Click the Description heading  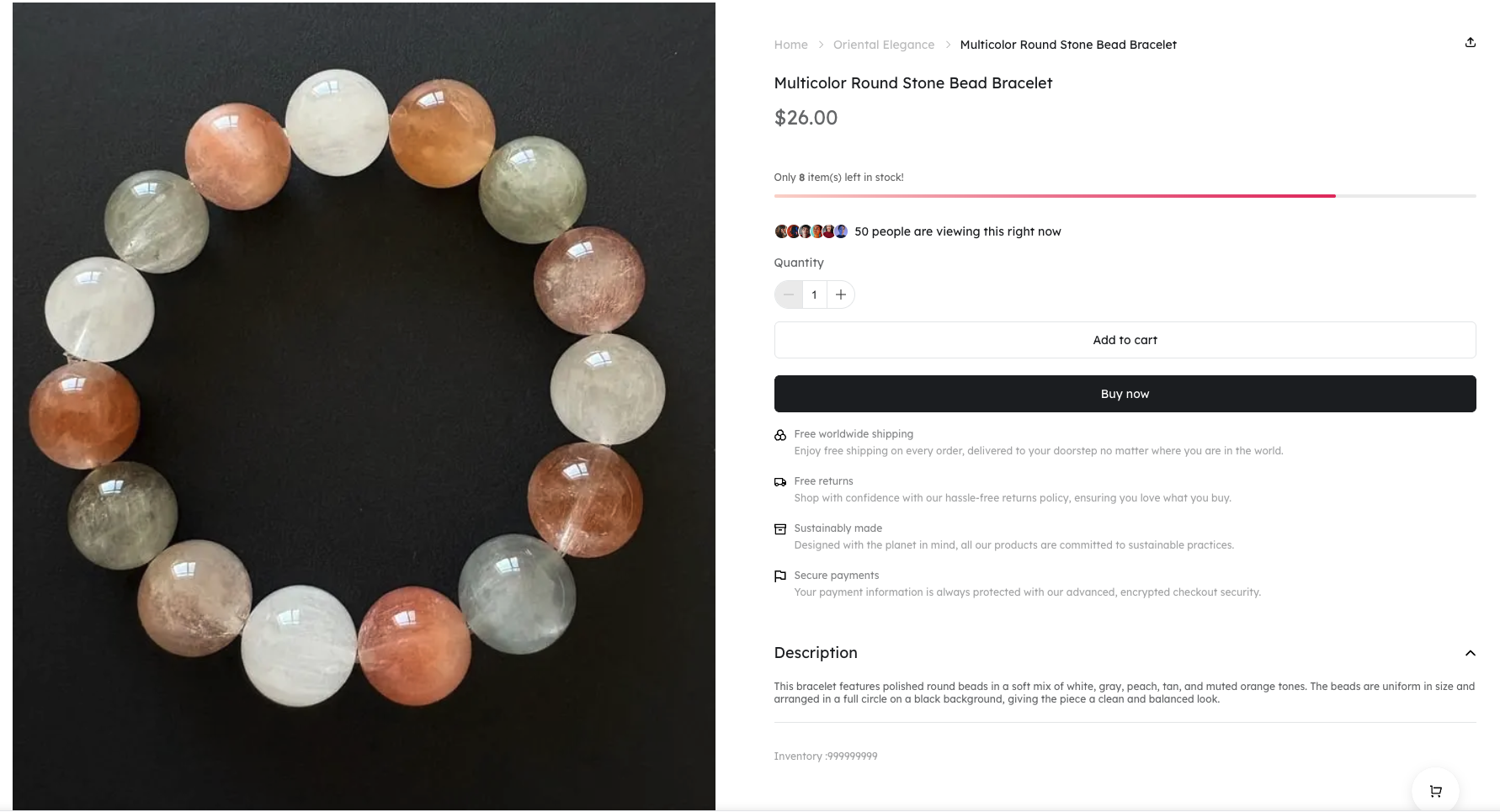tap(816, 653)
